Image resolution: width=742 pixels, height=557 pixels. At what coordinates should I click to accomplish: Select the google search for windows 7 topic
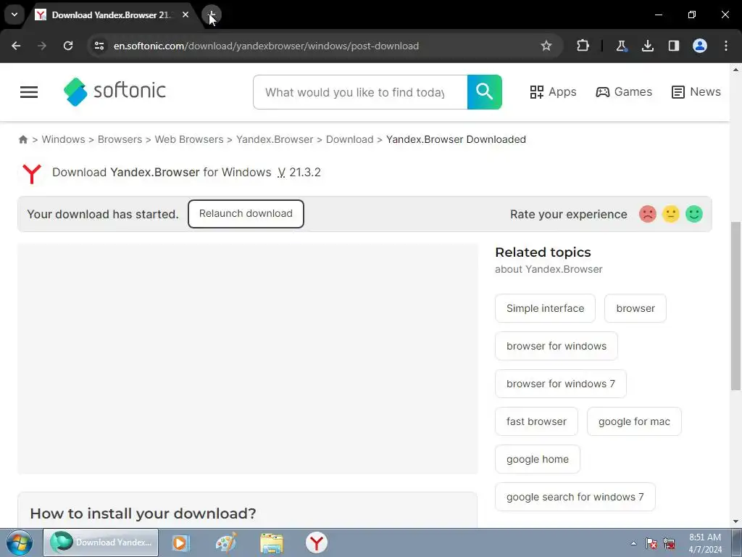point(575,497)
